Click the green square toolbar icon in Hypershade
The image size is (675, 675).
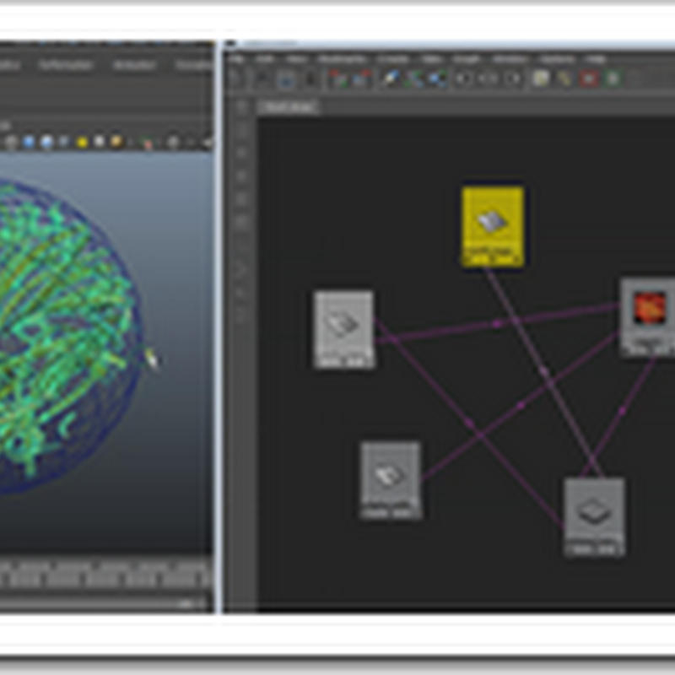pyautogui.click(x=613, y=78)
